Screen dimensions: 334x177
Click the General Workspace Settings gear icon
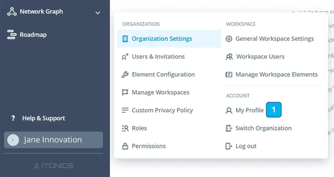click(229, 39)
